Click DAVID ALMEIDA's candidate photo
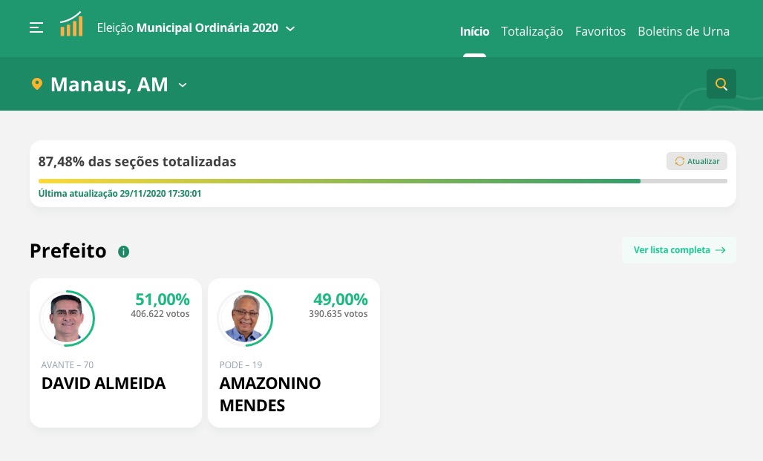Viewport: 763px width, 461px height. tap(67, 318)
